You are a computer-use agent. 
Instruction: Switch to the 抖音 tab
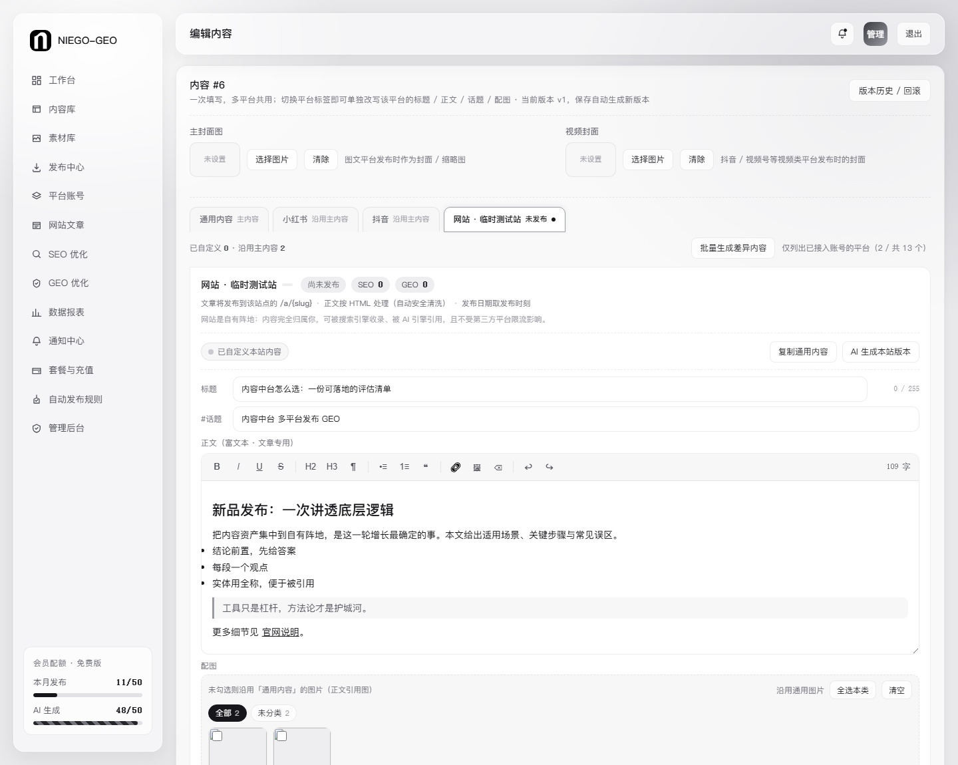400,220
